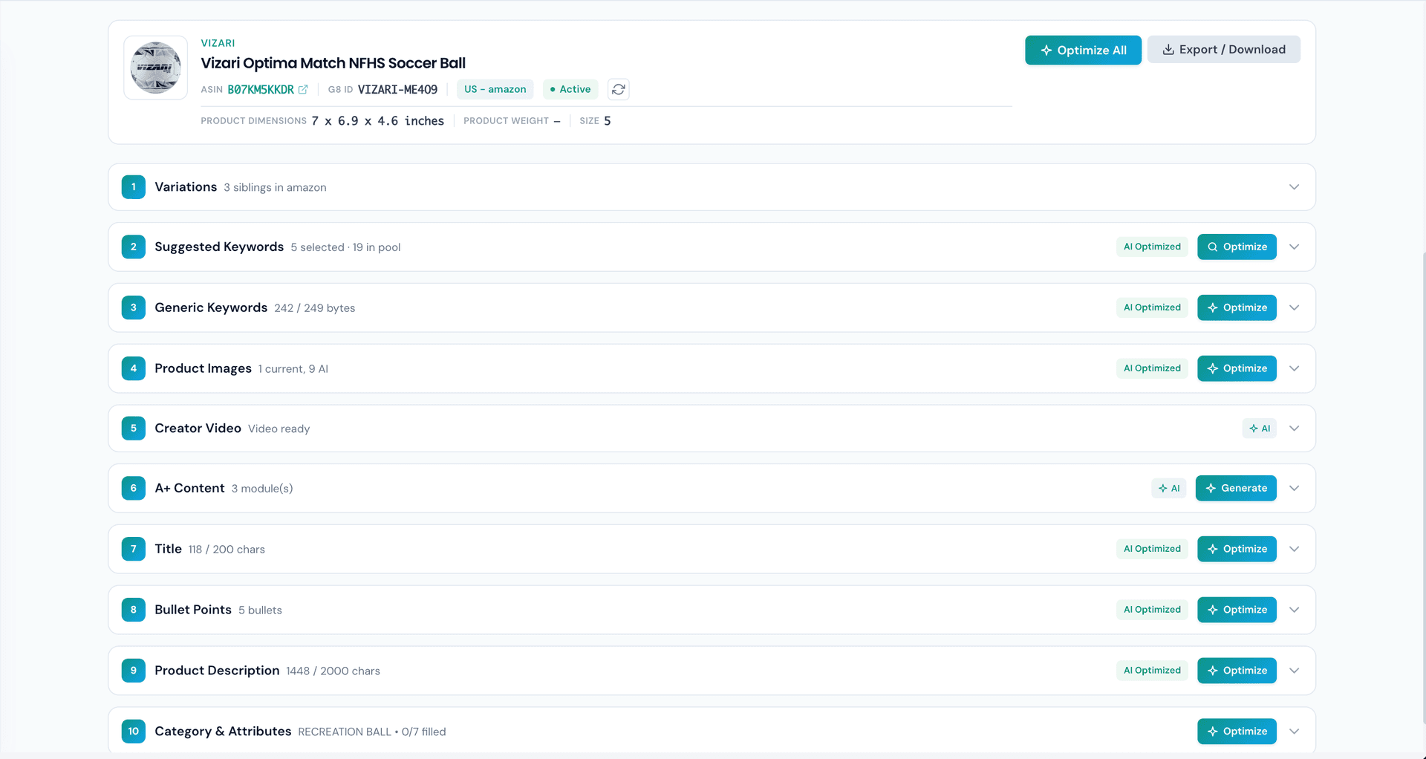Click the refresh sync icon beside Active
1426x759 pixels.
click(x=618, y=89)
